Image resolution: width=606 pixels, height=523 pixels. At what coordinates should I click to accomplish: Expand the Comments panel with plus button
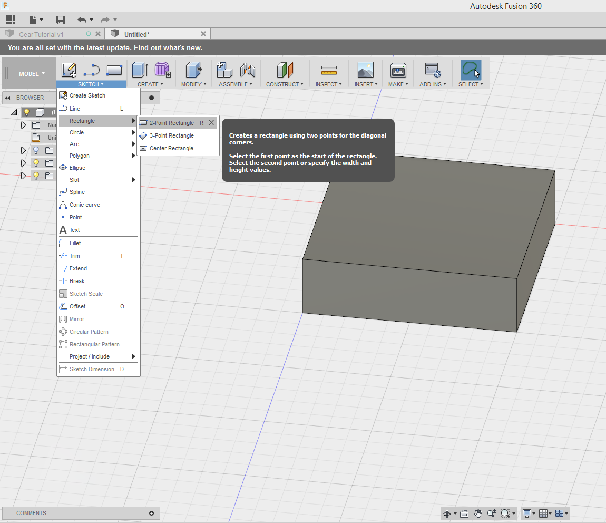[151, 513]
